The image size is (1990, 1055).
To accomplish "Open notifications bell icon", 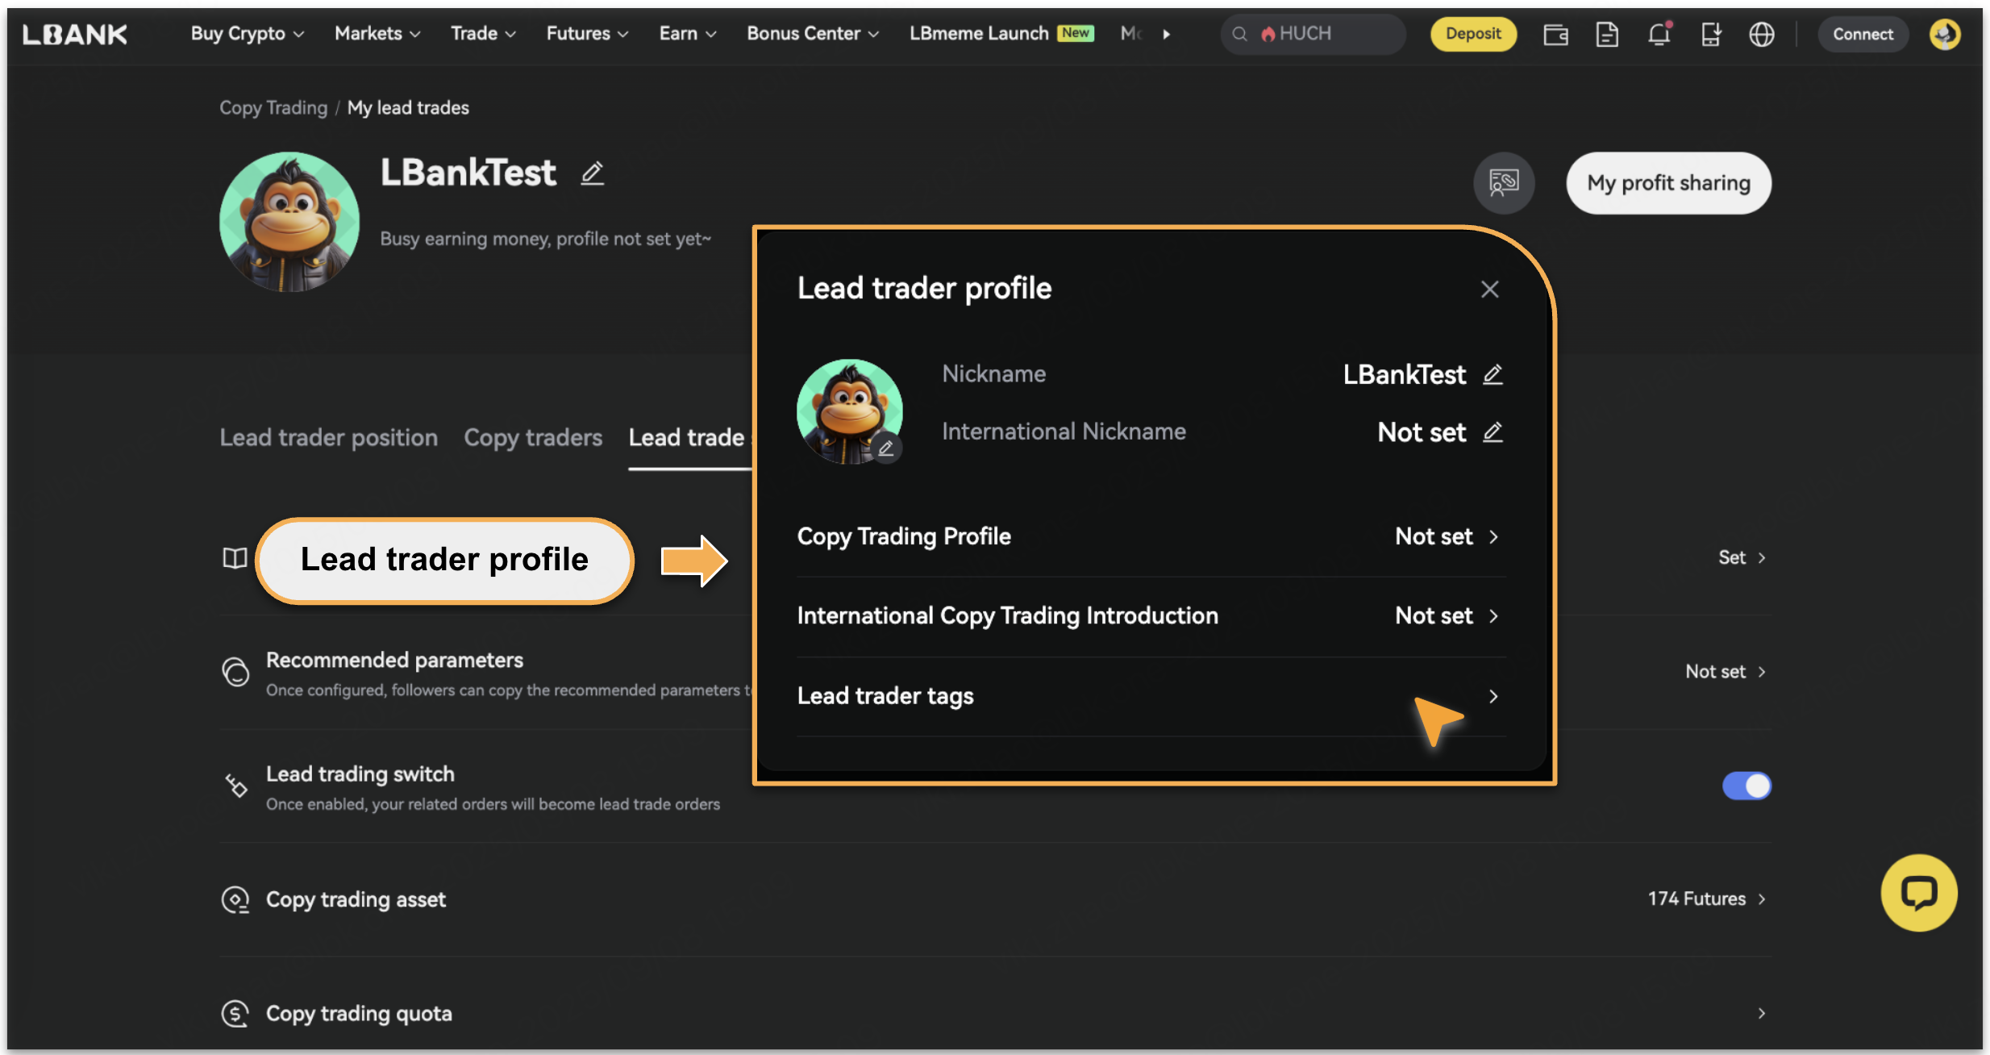I will coord(1659,34).
